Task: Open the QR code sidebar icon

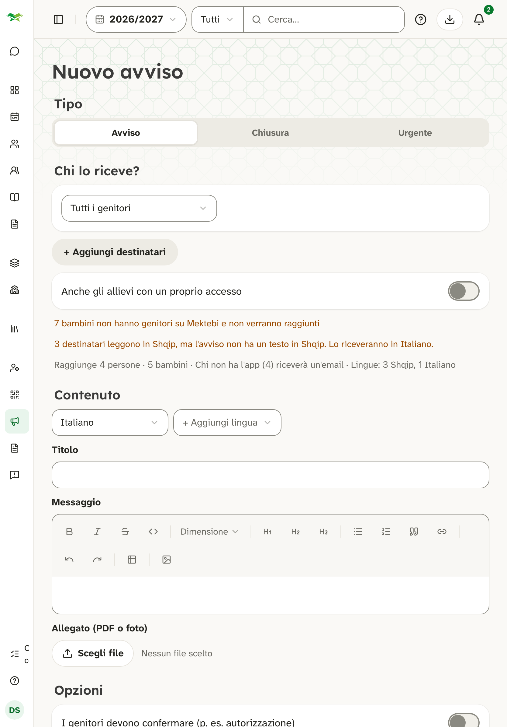Action: click(15, 395)
